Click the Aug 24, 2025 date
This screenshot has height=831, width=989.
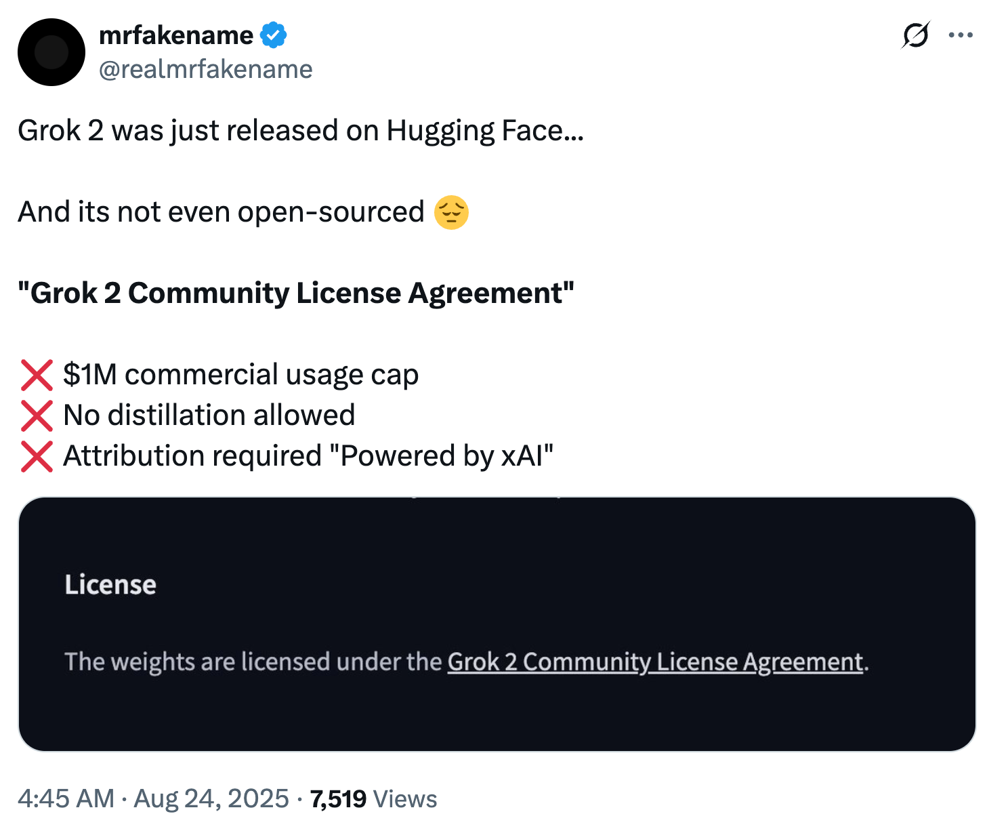[211, 798]
